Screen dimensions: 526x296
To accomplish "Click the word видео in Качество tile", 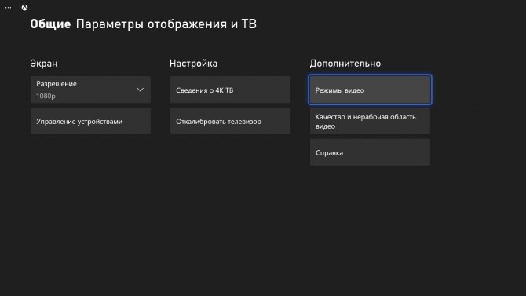I will pos(325,126).
